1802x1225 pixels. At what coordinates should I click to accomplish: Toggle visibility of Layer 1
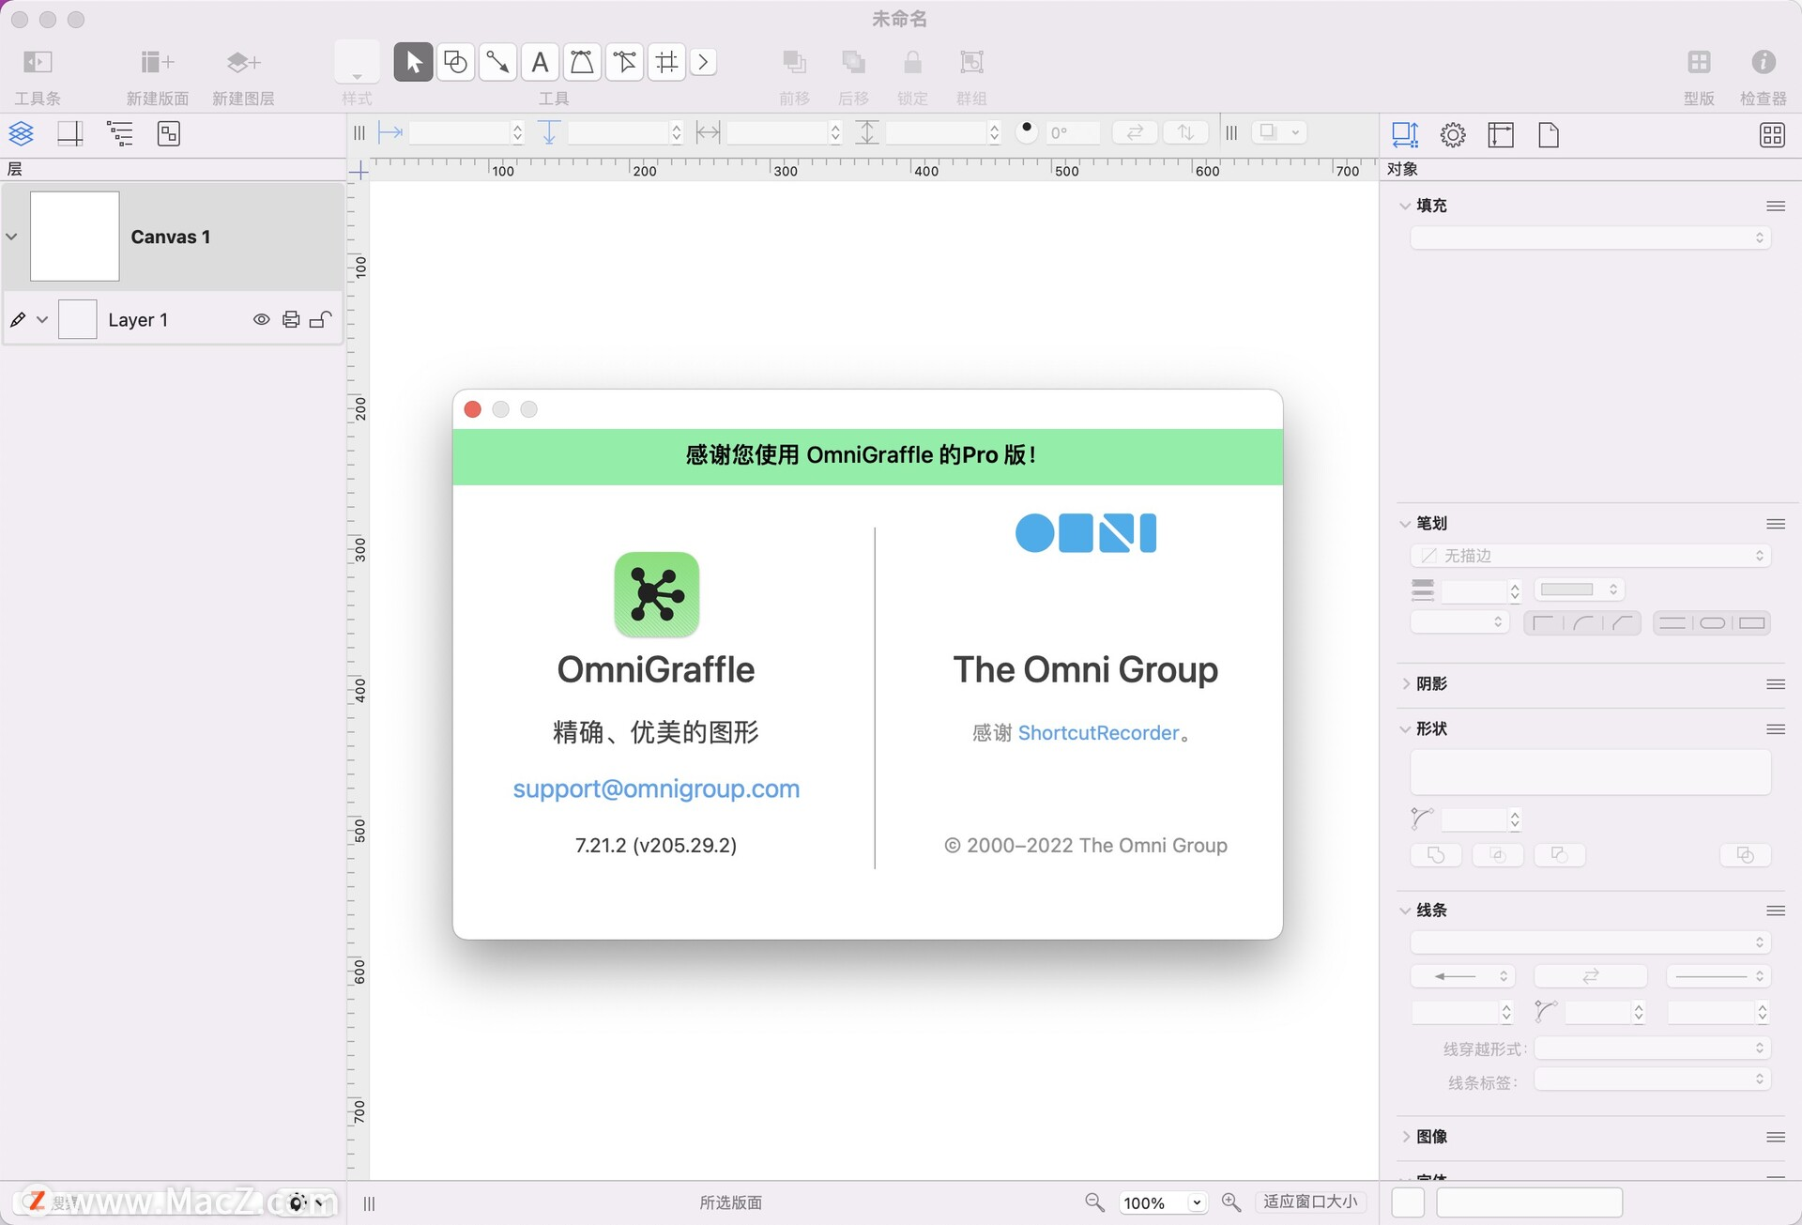[261, 319]
